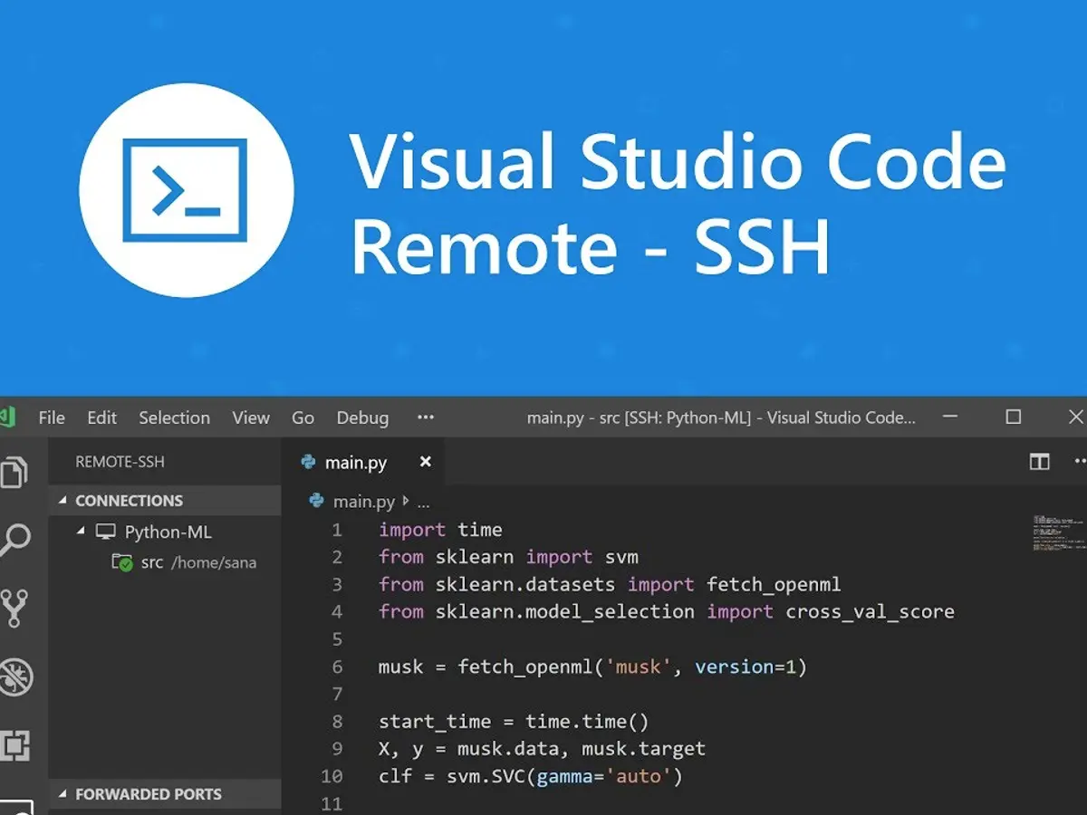Click the Split Editor icon
This screenshot has height=815, width=1087.
(x=1039, y=462)
